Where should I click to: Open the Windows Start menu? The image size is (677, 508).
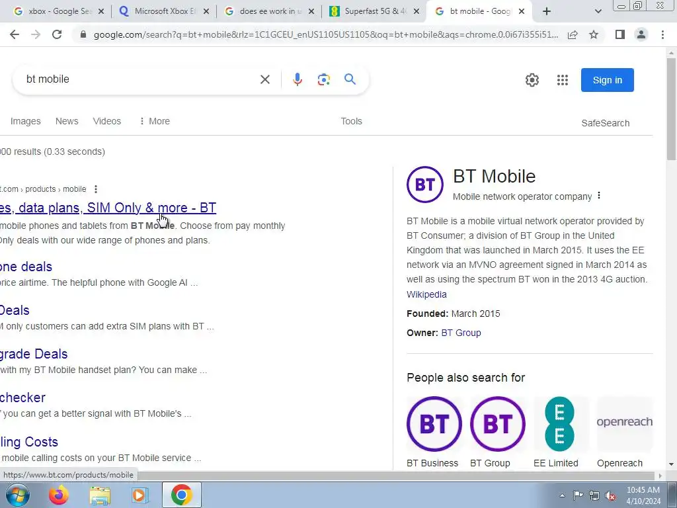[x=17, y=495]
